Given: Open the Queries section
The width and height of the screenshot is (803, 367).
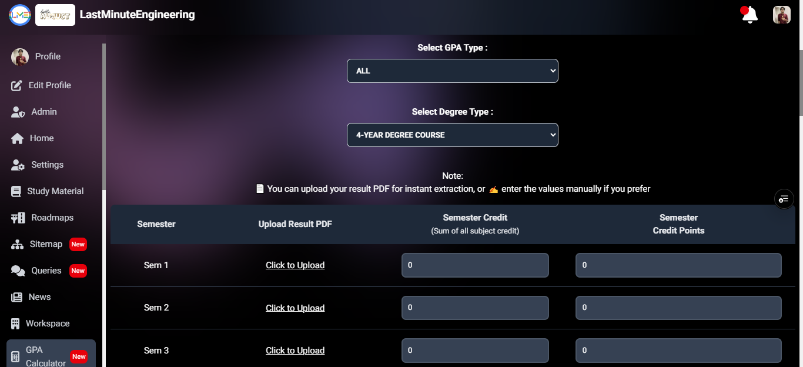Looking at the screenshot, I should pyautogui.click(x=45, y=270).
